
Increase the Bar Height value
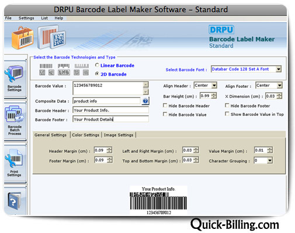click(x=214, y=94)
